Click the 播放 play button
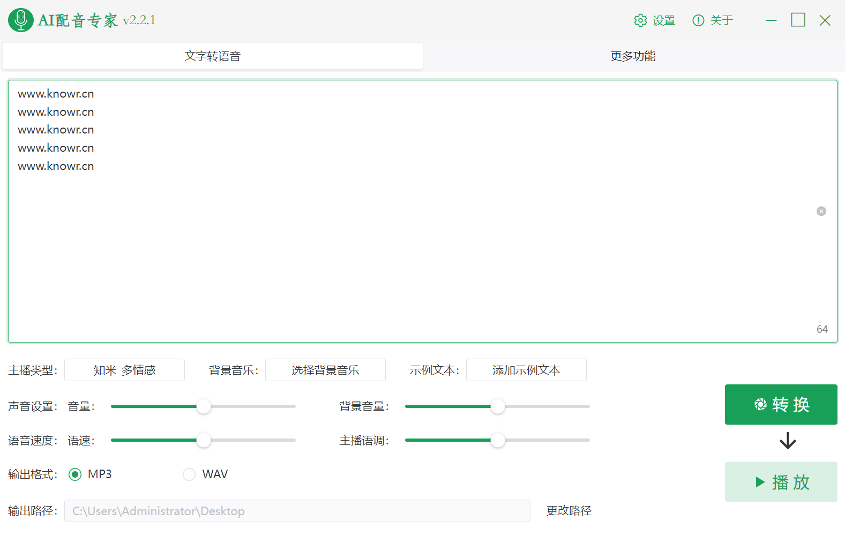This screenshot has height=535, width=845. (781, 482)
